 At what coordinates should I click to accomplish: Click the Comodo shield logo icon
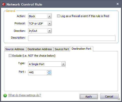click(4, 4)
